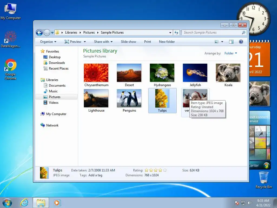Open the Action Center flag tray icon

(237, 203)
